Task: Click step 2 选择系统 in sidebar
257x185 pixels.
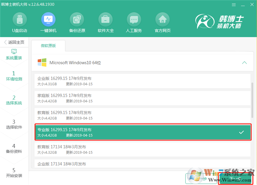Action: [14, 100]
